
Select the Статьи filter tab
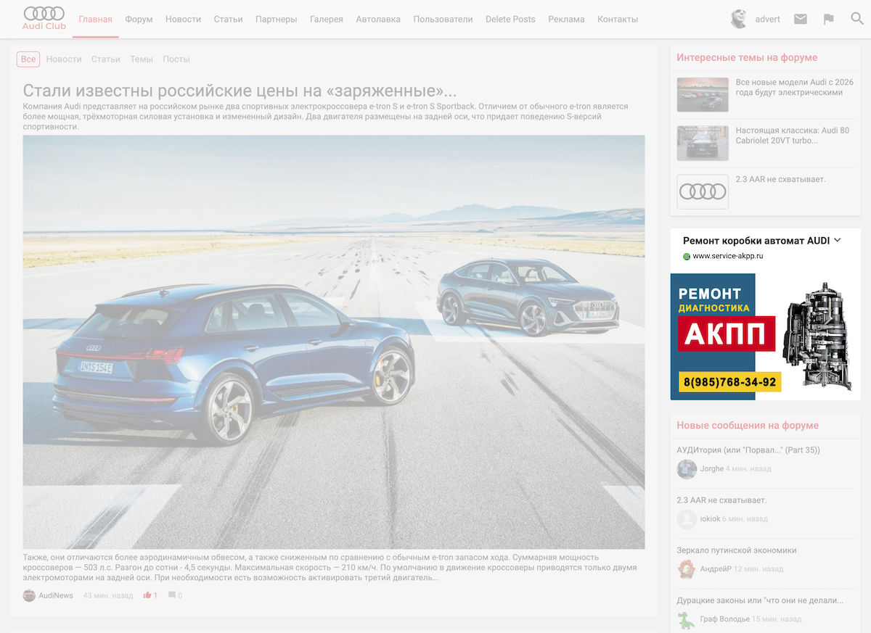point(106,59)
